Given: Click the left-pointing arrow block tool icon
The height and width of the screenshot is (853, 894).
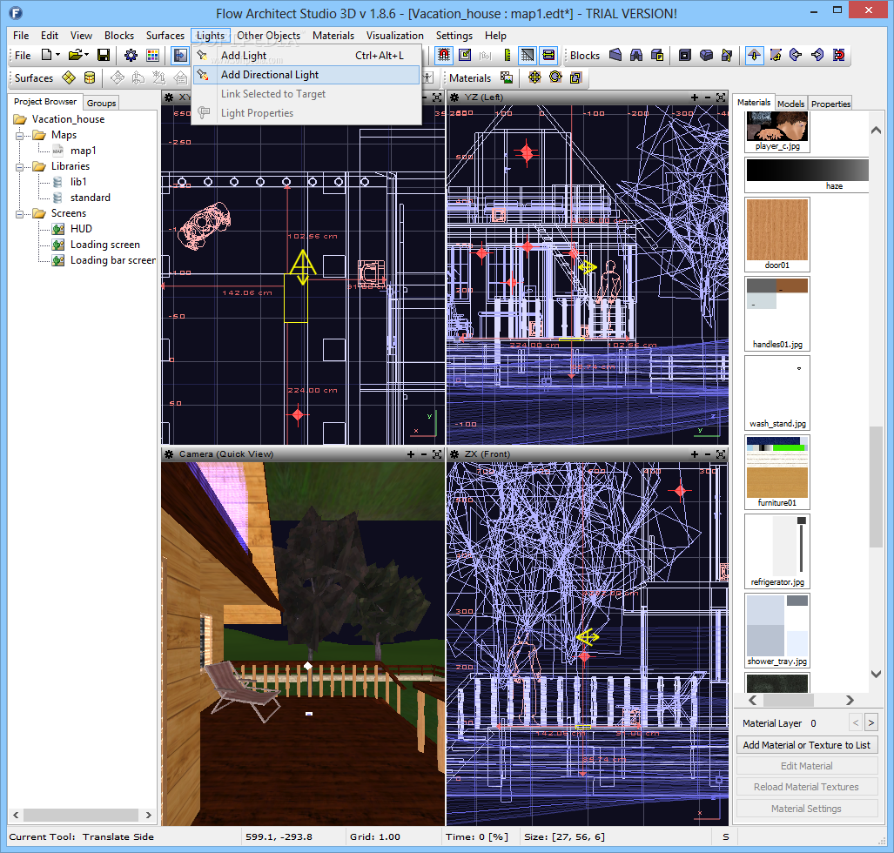Looking at the screenshot, I should click(x=796, y=56).
